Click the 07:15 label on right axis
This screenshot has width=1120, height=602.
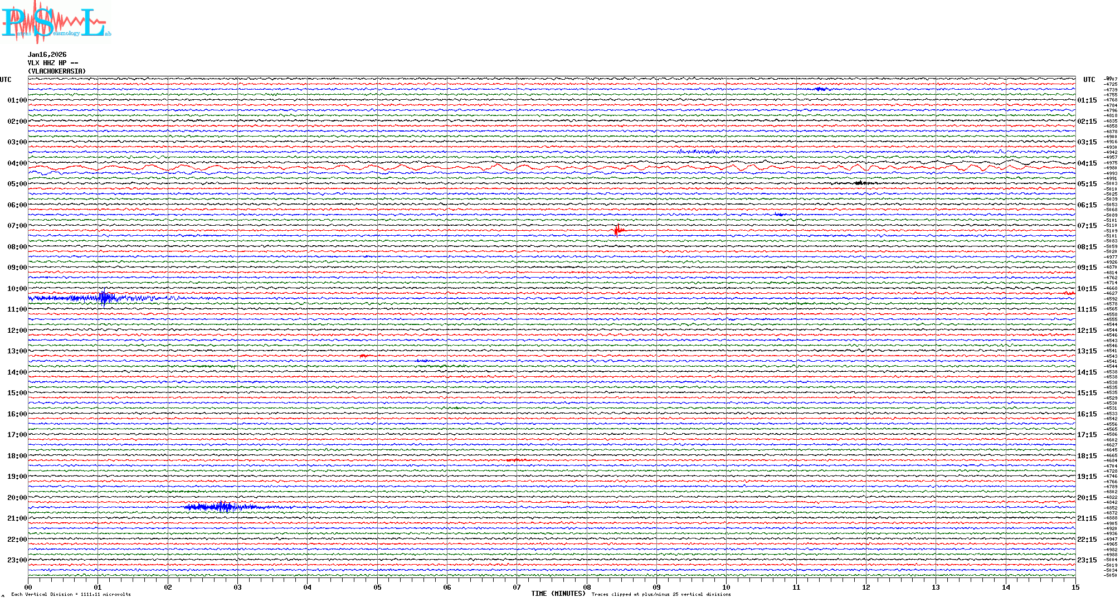(1087, 226)
